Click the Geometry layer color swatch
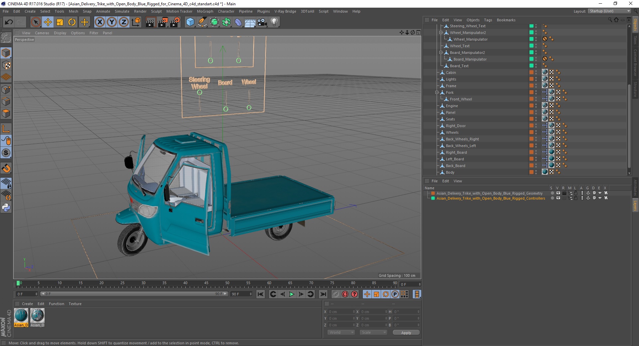Image resolution: width=639 pixels, height=346 pixels. click(x=433, y=193)
